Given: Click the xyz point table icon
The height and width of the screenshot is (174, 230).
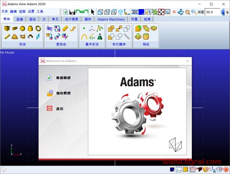Looking at the screenshot, I should [92, 36].
